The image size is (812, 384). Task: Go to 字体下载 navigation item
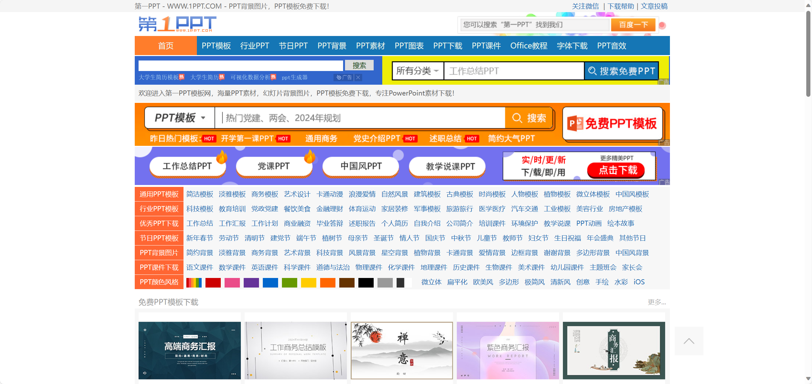572,46
